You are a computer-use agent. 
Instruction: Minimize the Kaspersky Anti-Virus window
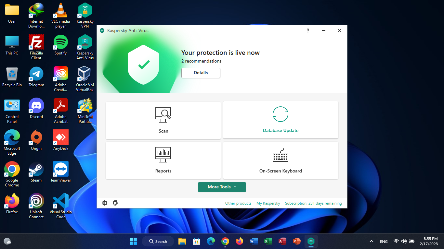[x=324, y=30]
